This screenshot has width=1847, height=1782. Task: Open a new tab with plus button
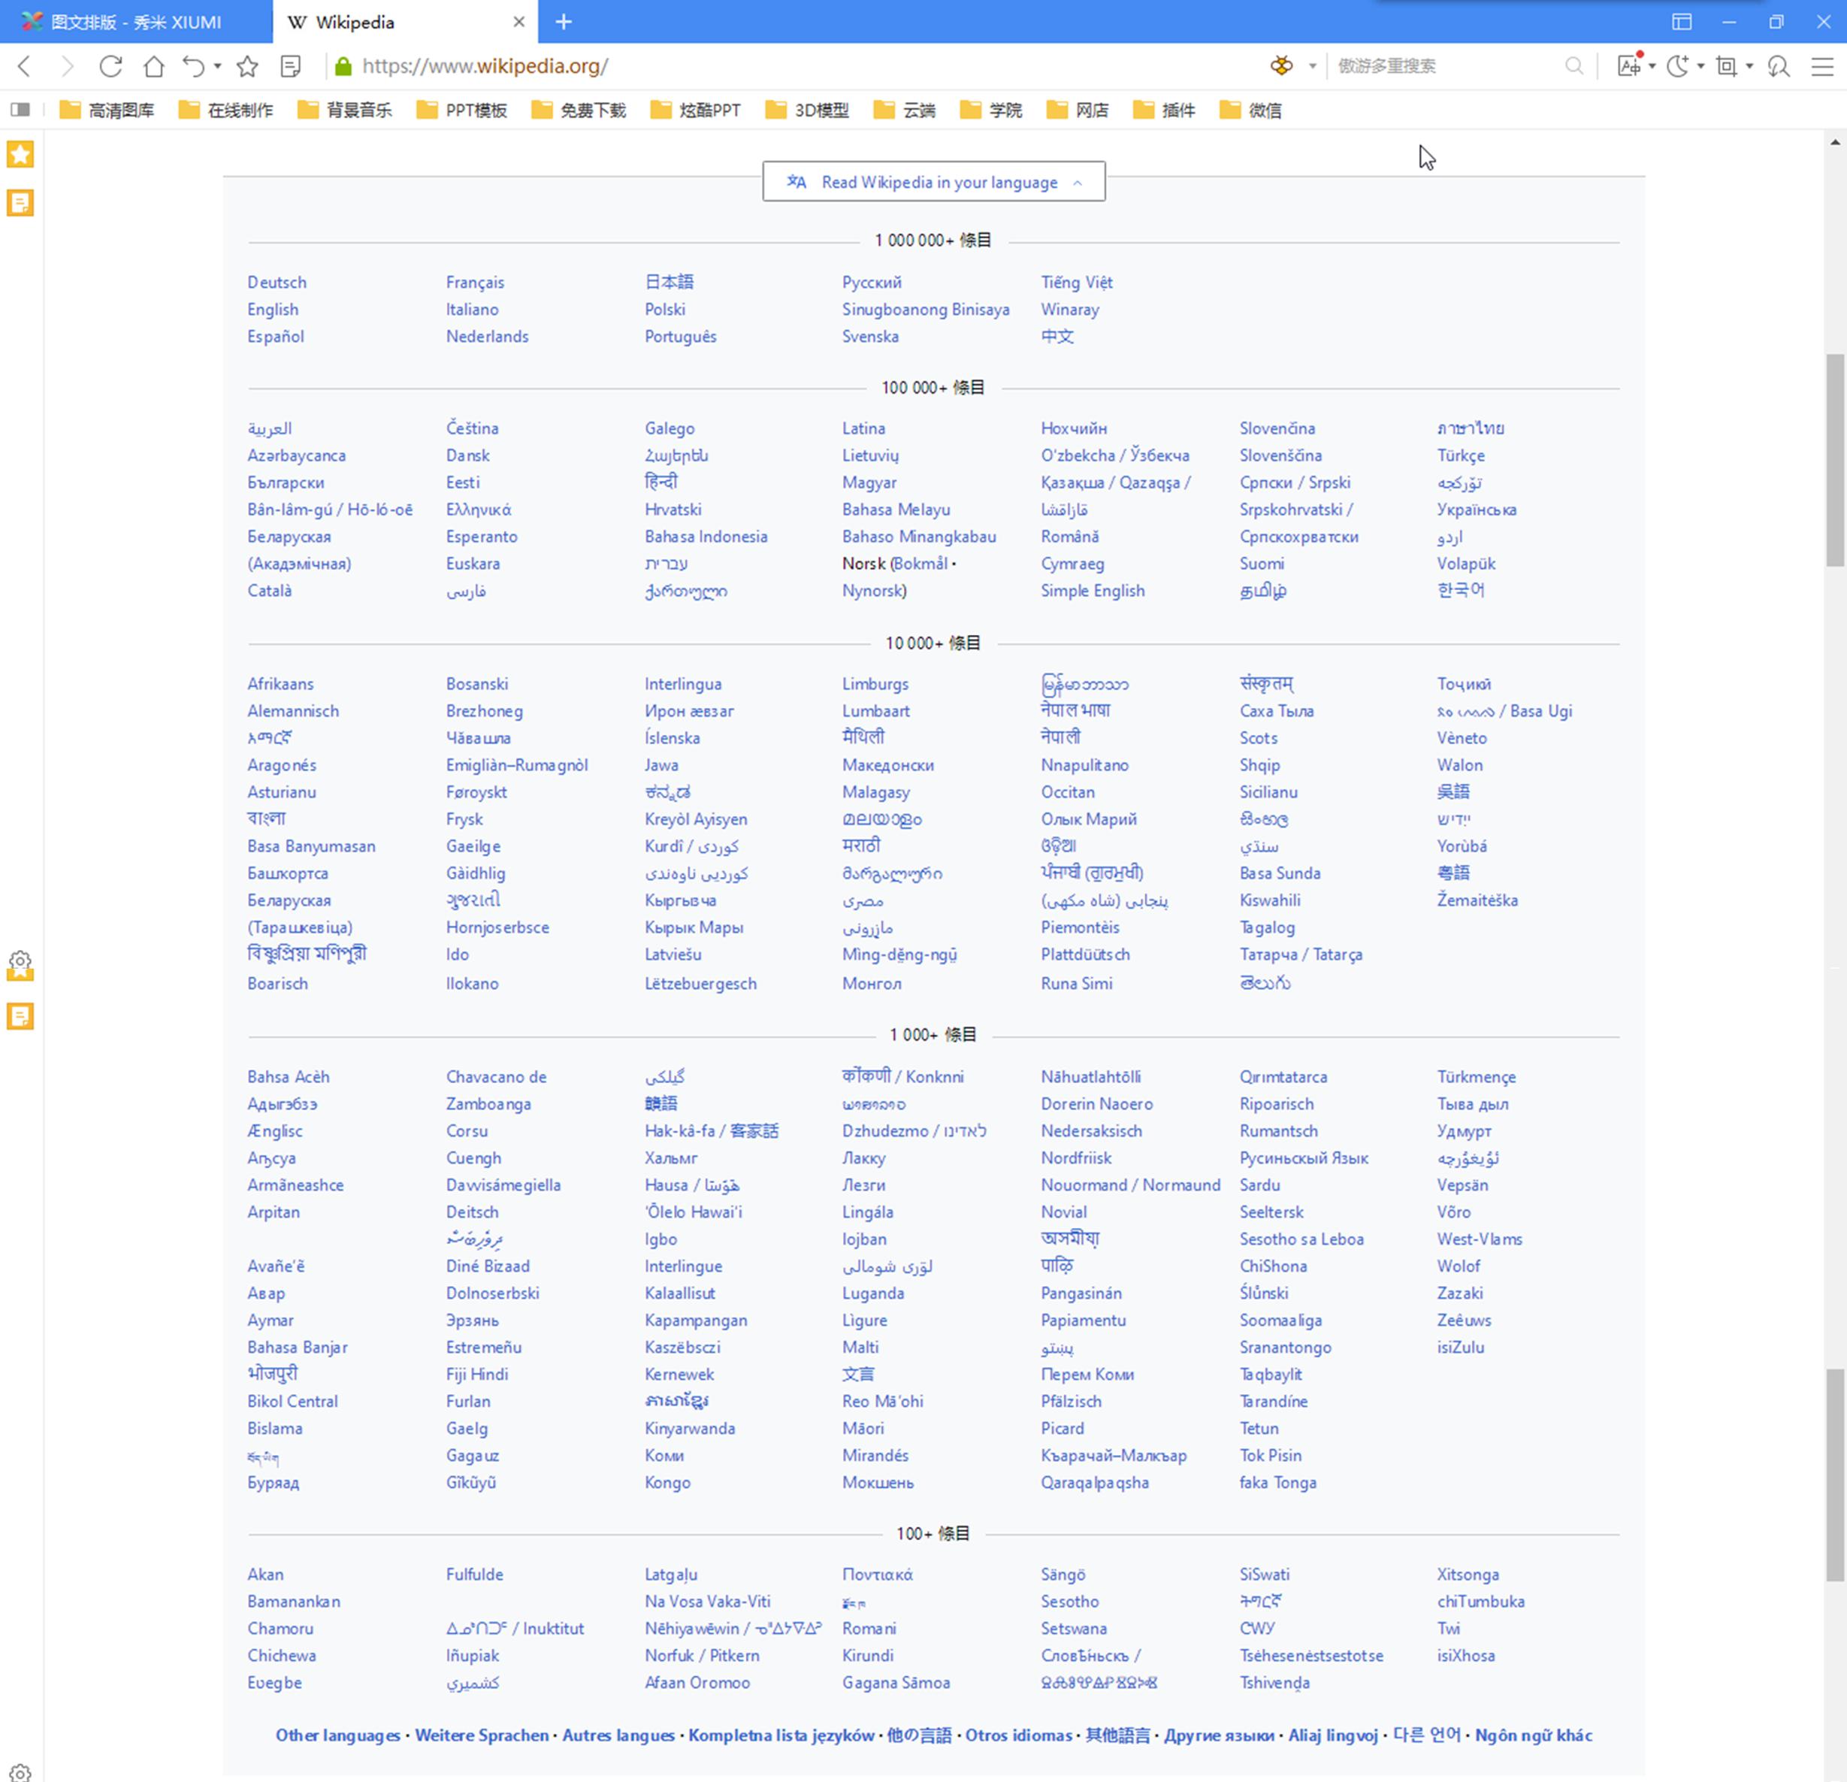[x=564, y=22]
